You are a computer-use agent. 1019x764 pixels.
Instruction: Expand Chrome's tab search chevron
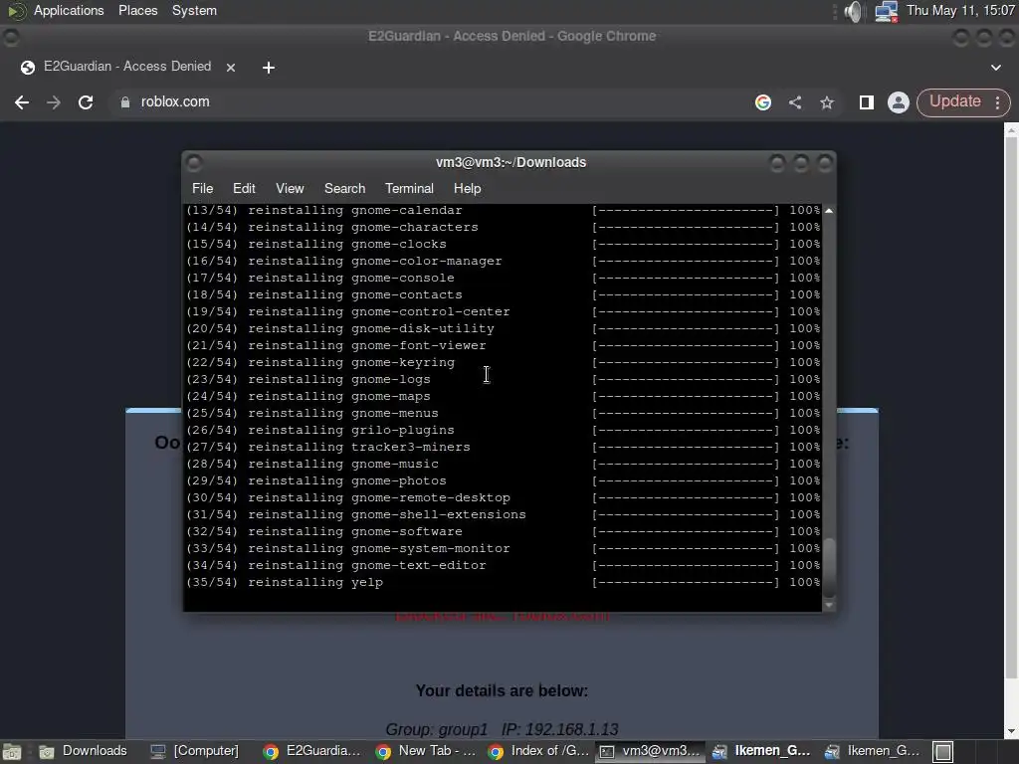(x=995, y=67)
